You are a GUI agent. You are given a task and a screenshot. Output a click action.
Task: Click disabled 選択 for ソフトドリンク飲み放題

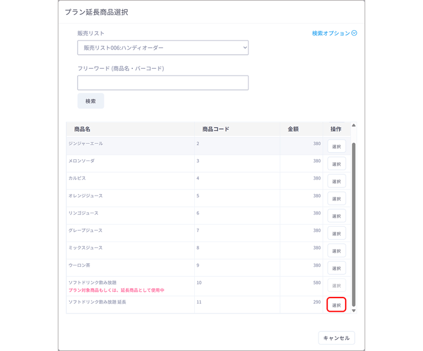[x=336, y=285]
